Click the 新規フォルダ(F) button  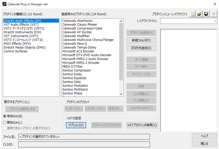point(141,40)
